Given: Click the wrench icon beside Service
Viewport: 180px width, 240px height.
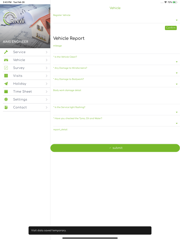Looking at the screenshot, I should point(6,52).
